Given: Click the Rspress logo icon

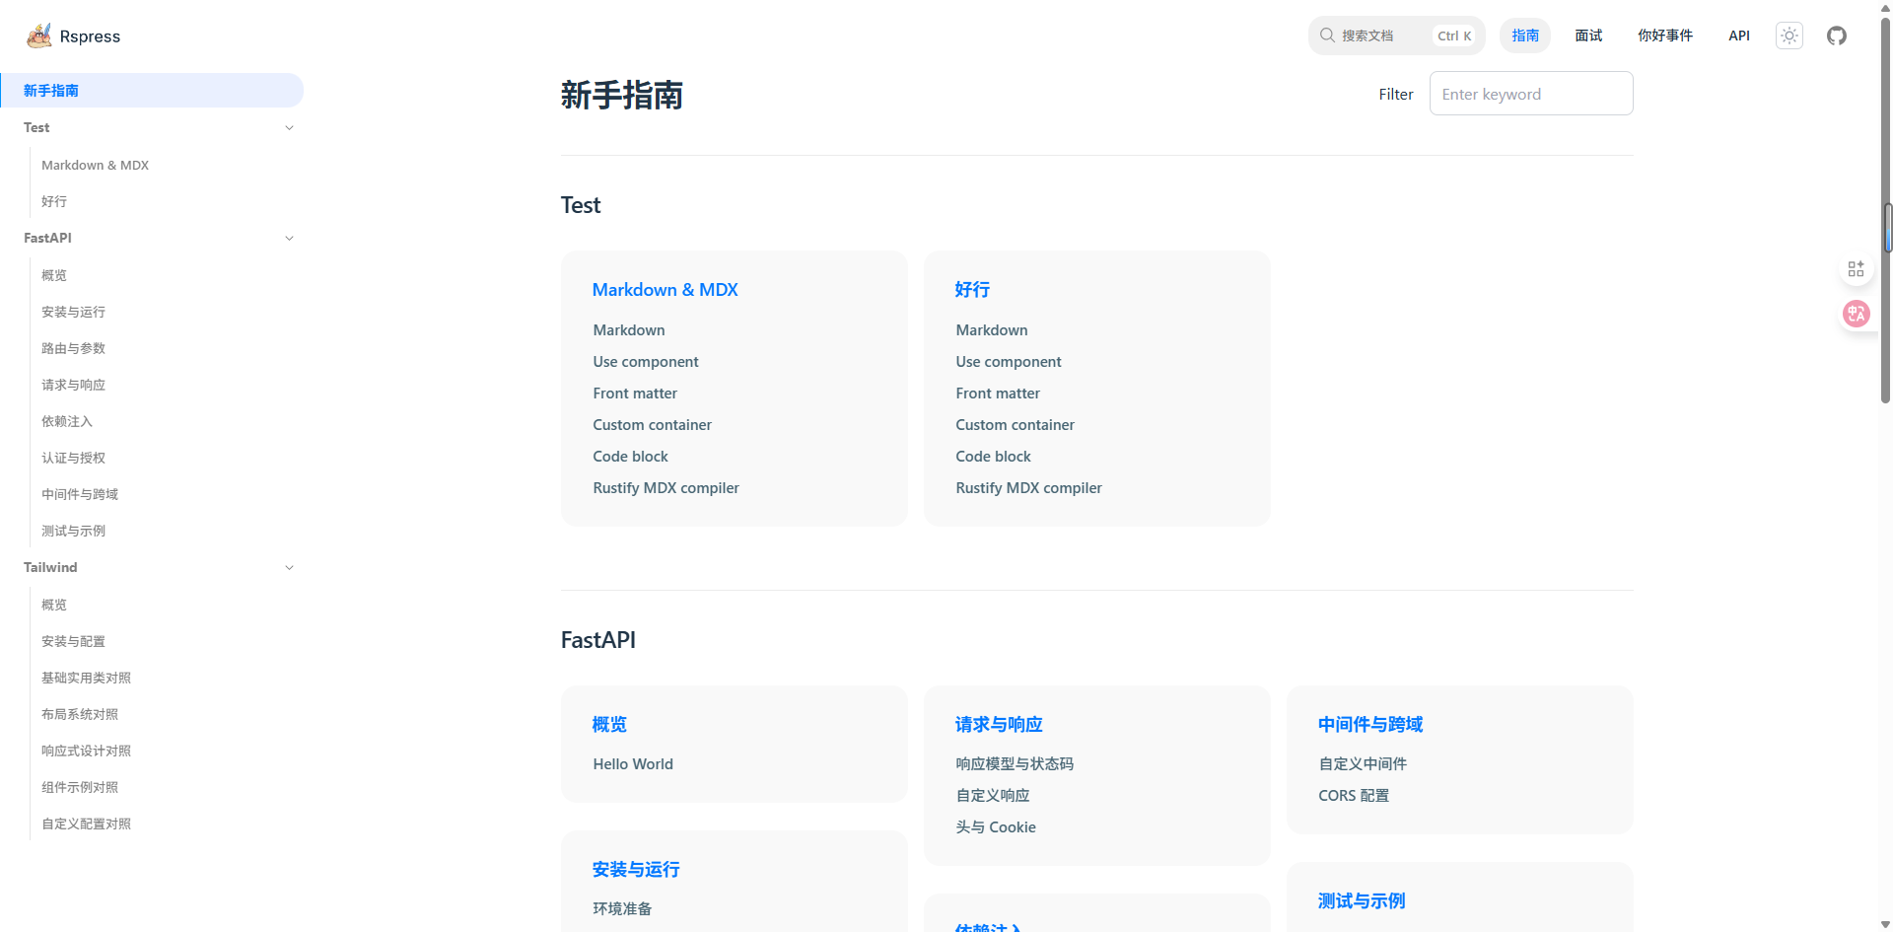Looking at the screenshot, I should [x=39, y=36].
